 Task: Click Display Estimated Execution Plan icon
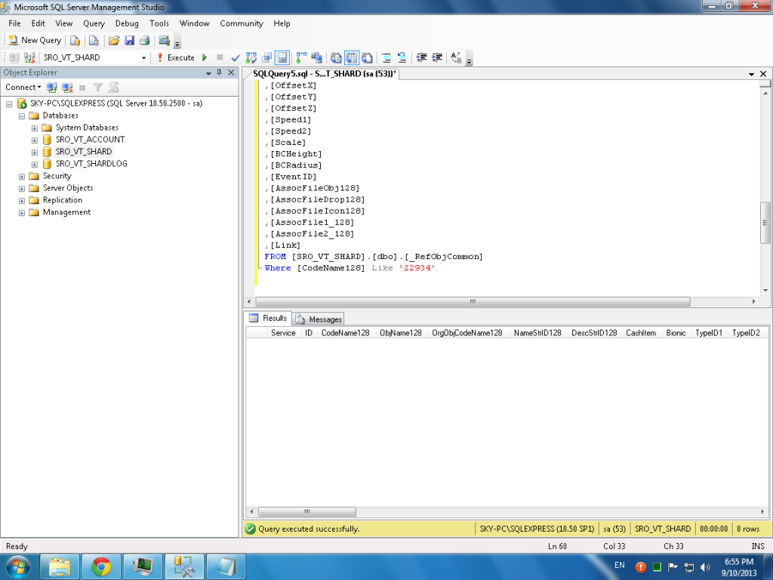(x=251, y=57)
